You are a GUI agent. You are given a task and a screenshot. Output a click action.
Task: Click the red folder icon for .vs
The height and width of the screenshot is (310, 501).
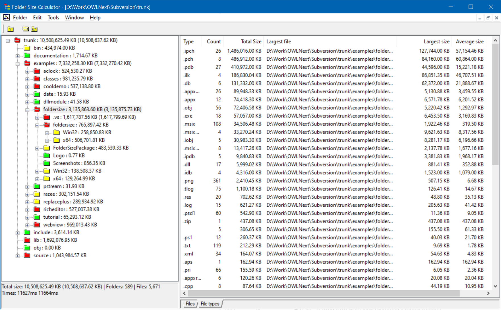click(47, 117)
